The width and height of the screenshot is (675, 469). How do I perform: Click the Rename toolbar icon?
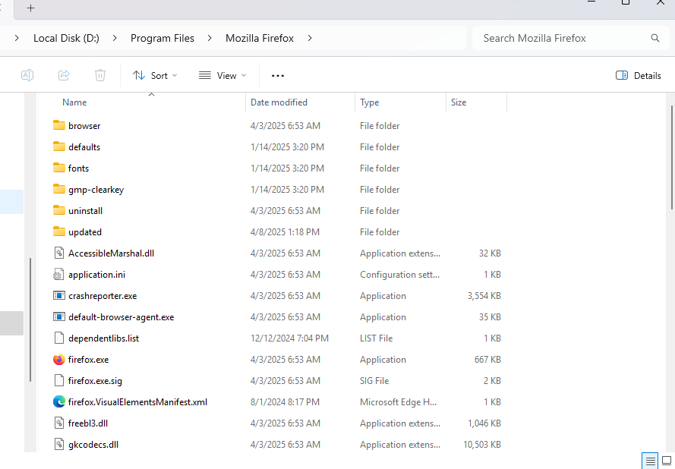27,75
